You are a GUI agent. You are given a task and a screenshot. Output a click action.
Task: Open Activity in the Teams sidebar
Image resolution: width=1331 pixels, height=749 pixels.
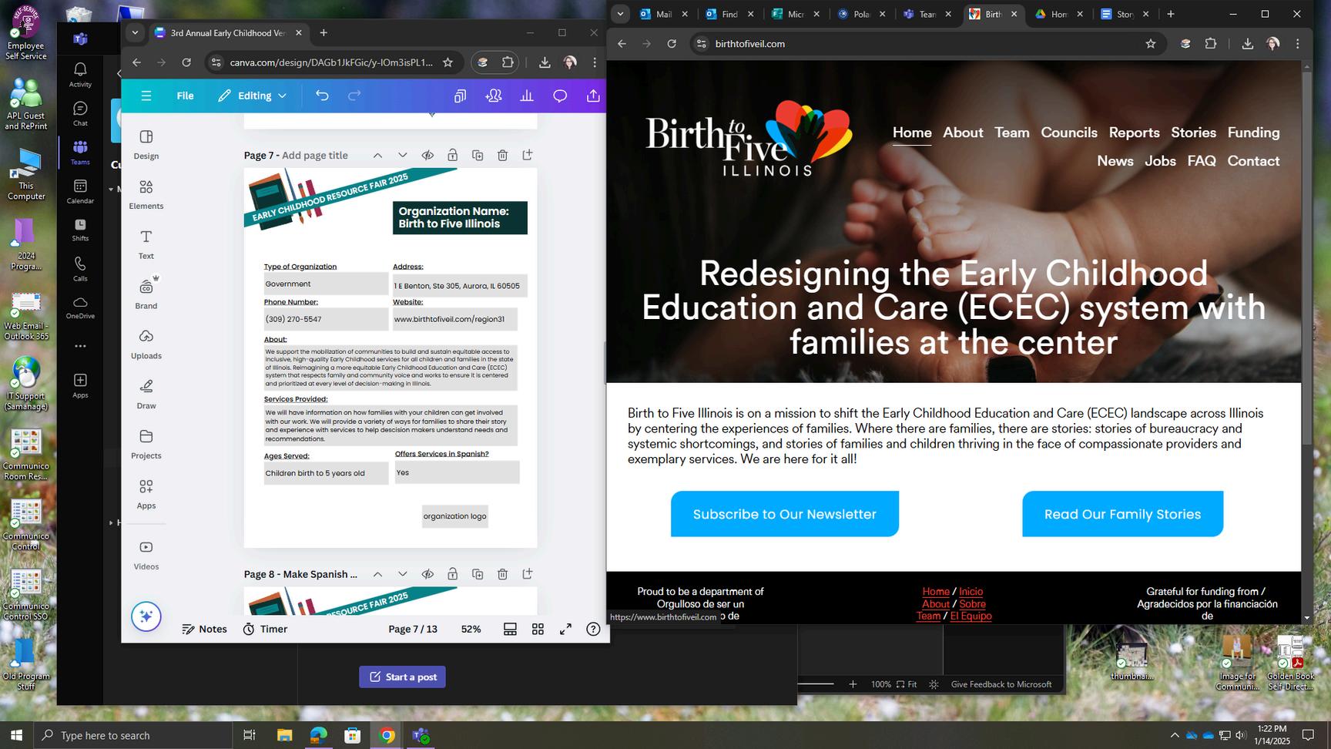click(80, 75)
